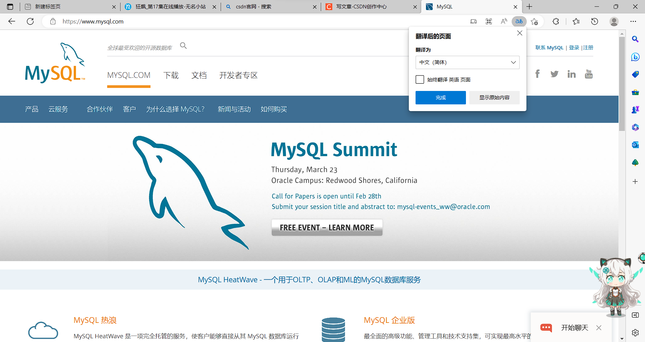This screenshot has height=342, width=645.
Task: Open browser extensions puzzle icon
Action: pos(556,21)
